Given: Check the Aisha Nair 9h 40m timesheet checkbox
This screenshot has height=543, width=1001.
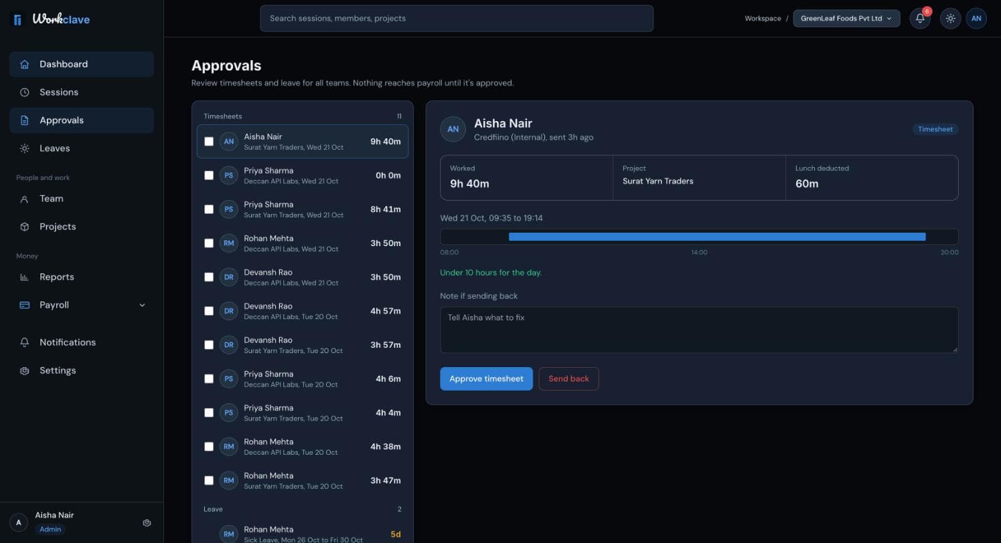Looking at the screenshot, I should click(209, 142).
